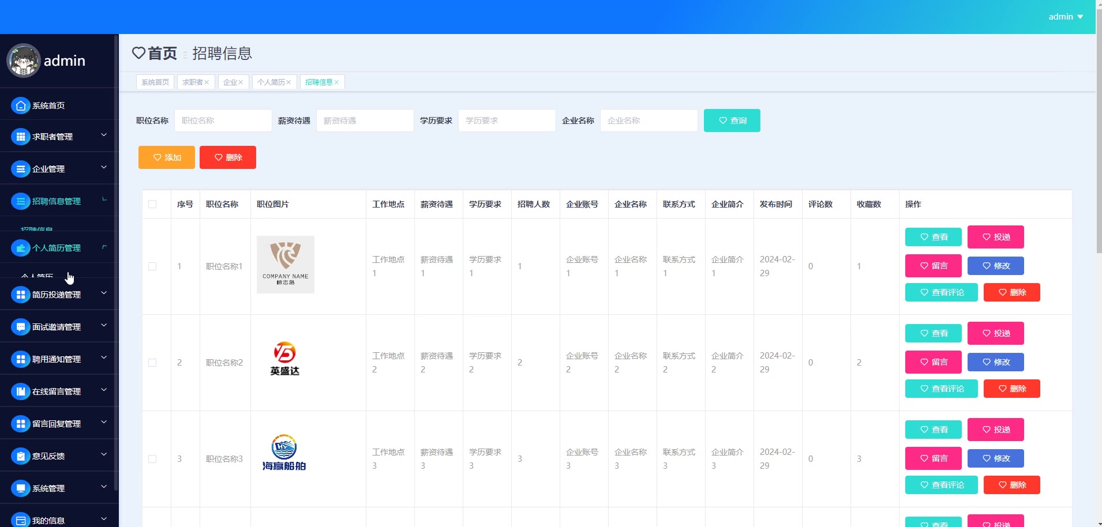Click the 海赢船舶 job image thumbnail
Viewport: 1102px width, 527px height.
coord(284,453)
